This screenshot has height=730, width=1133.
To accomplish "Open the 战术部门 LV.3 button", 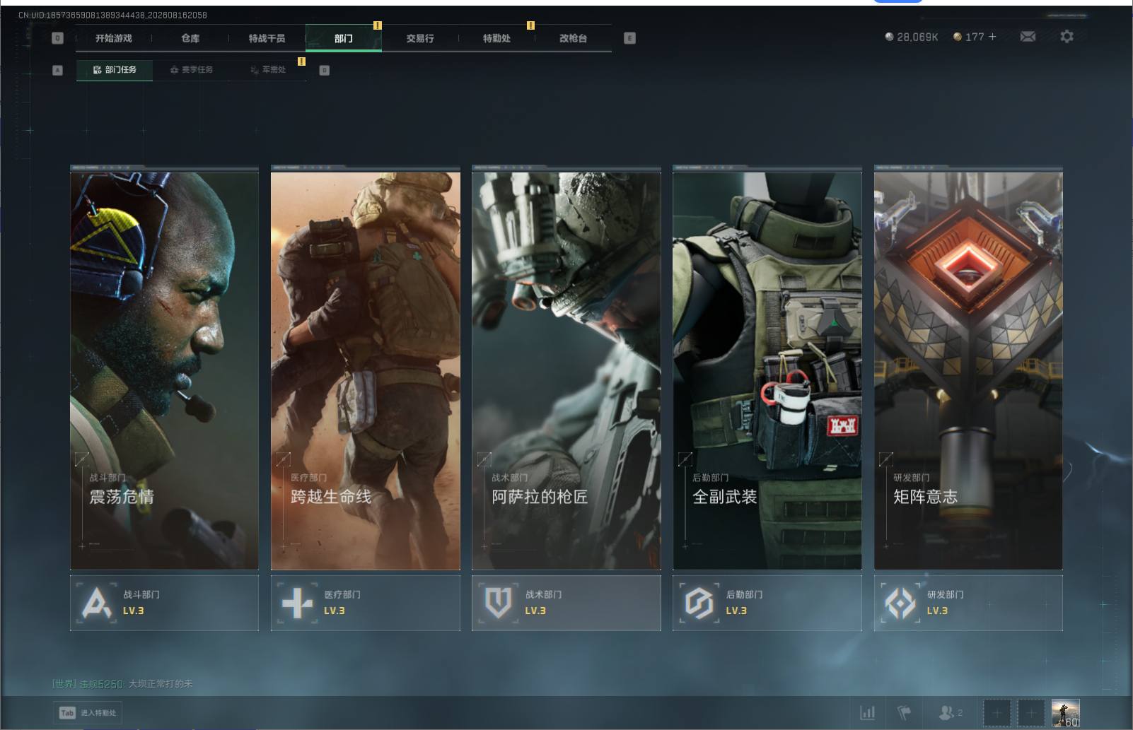I will (566, 603).
